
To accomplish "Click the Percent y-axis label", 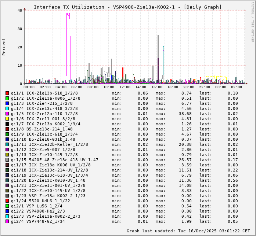I will 4,47.
